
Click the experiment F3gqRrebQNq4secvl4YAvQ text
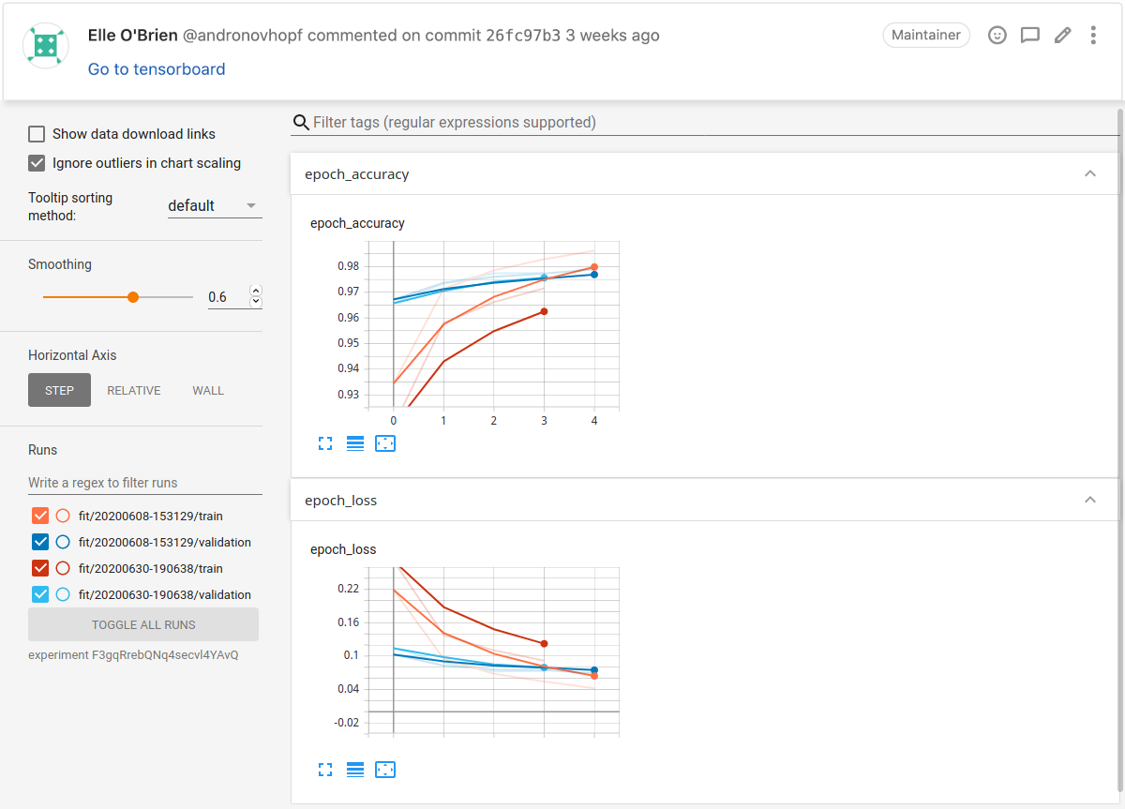[133, 655]
